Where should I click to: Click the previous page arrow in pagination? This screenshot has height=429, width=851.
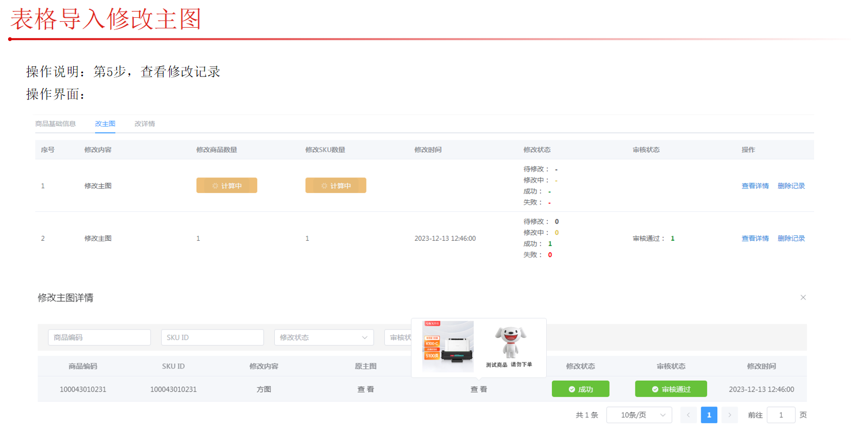pos(689,415)
